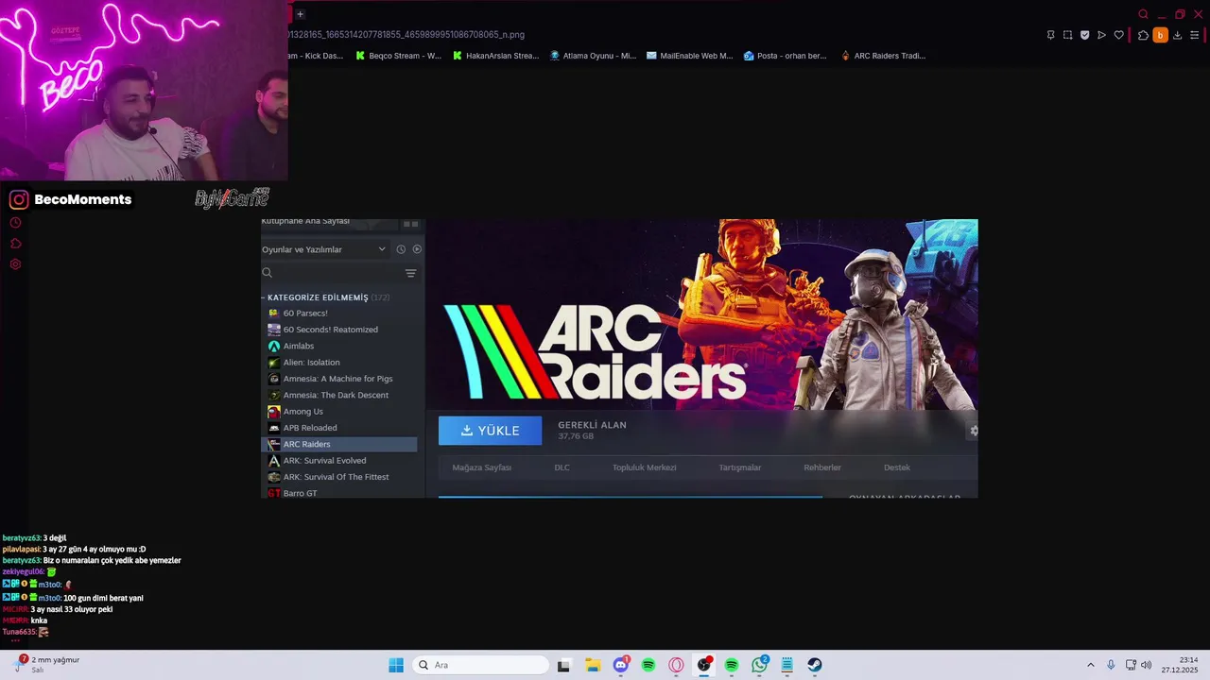The width and height of the screenshot is (1210, 680).
Task: Click the ready-to-play filter icon
Action: point(417,249)
